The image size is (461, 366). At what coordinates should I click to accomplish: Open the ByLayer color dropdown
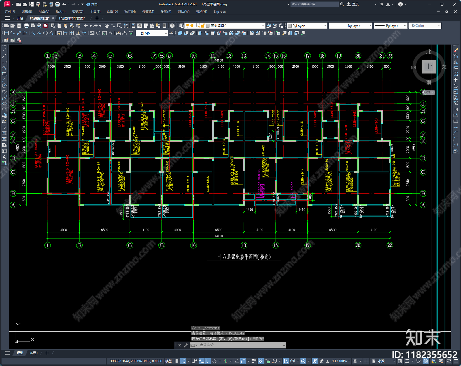click(307, 26)
